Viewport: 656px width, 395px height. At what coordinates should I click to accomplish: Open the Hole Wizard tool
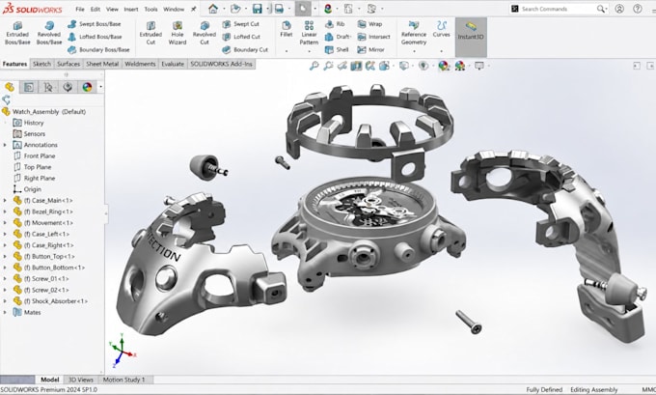(x=178, y=33)
